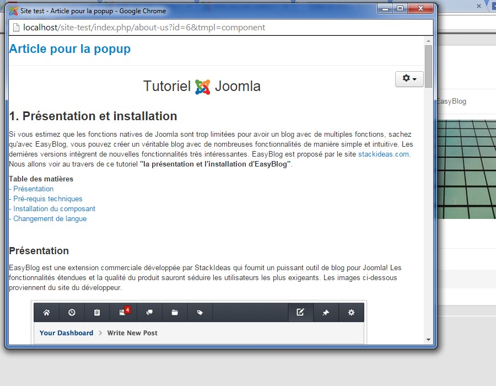This screenshot has height=386, width=496.
Task: Go to Changement de langue section
Action: tap(50, 218)
